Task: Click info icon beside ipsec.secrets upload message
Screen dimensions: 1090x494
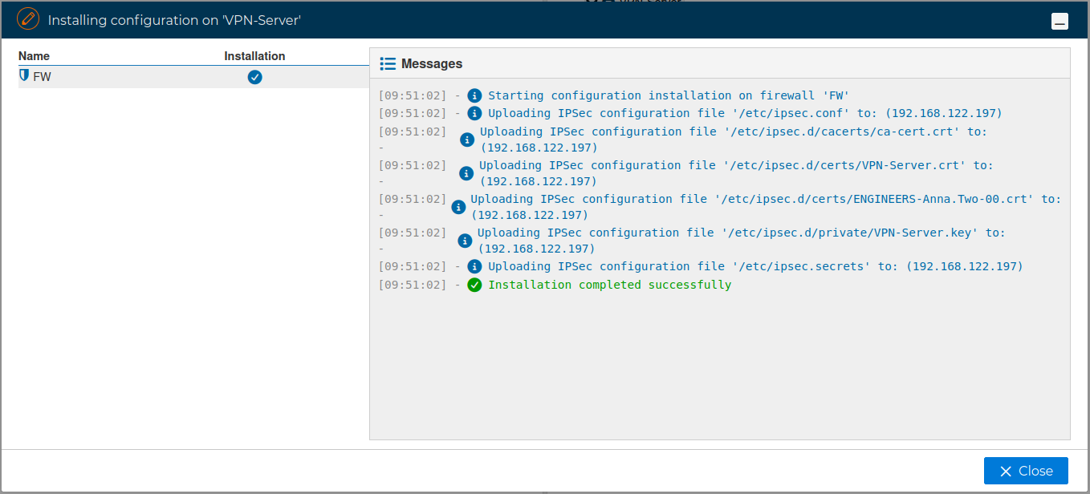Action: click(x=474, y=266)
